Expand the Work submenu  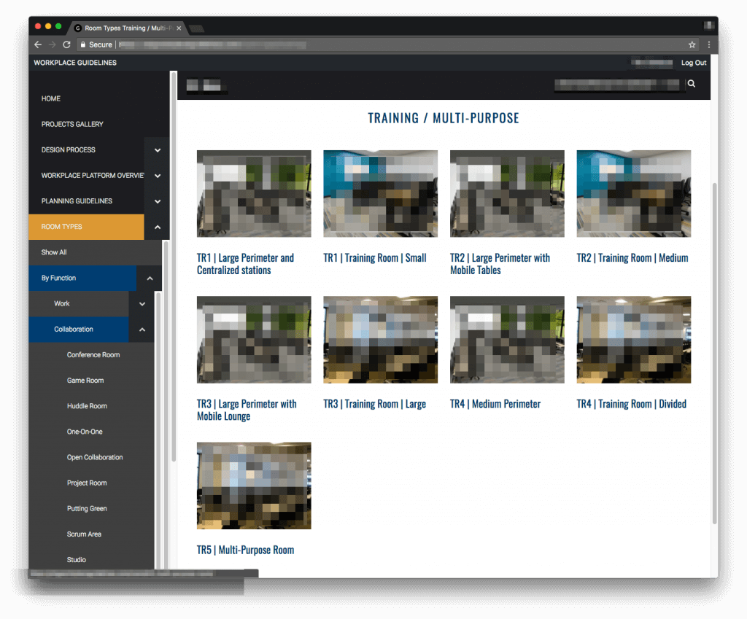tap(142, 304)
